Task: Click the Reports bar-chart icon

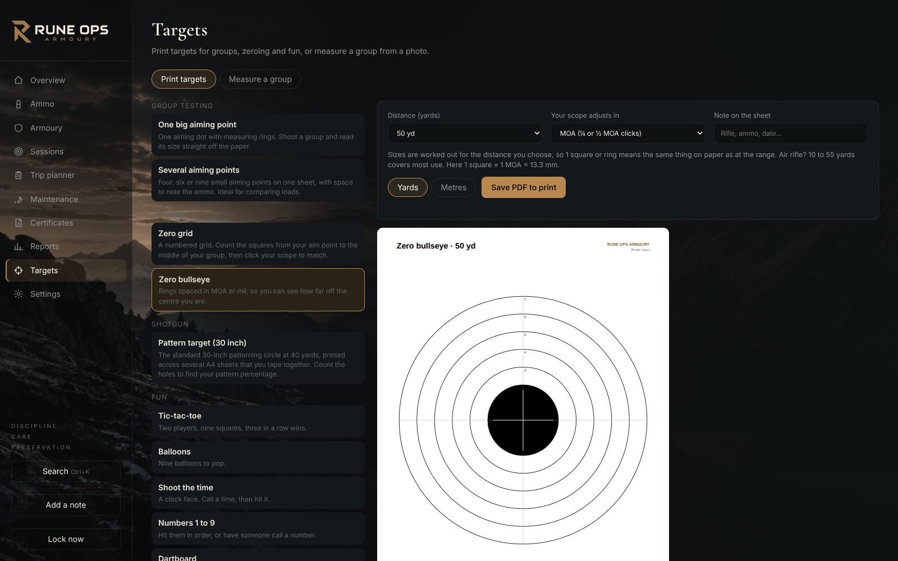Action: tap(19, 246)
